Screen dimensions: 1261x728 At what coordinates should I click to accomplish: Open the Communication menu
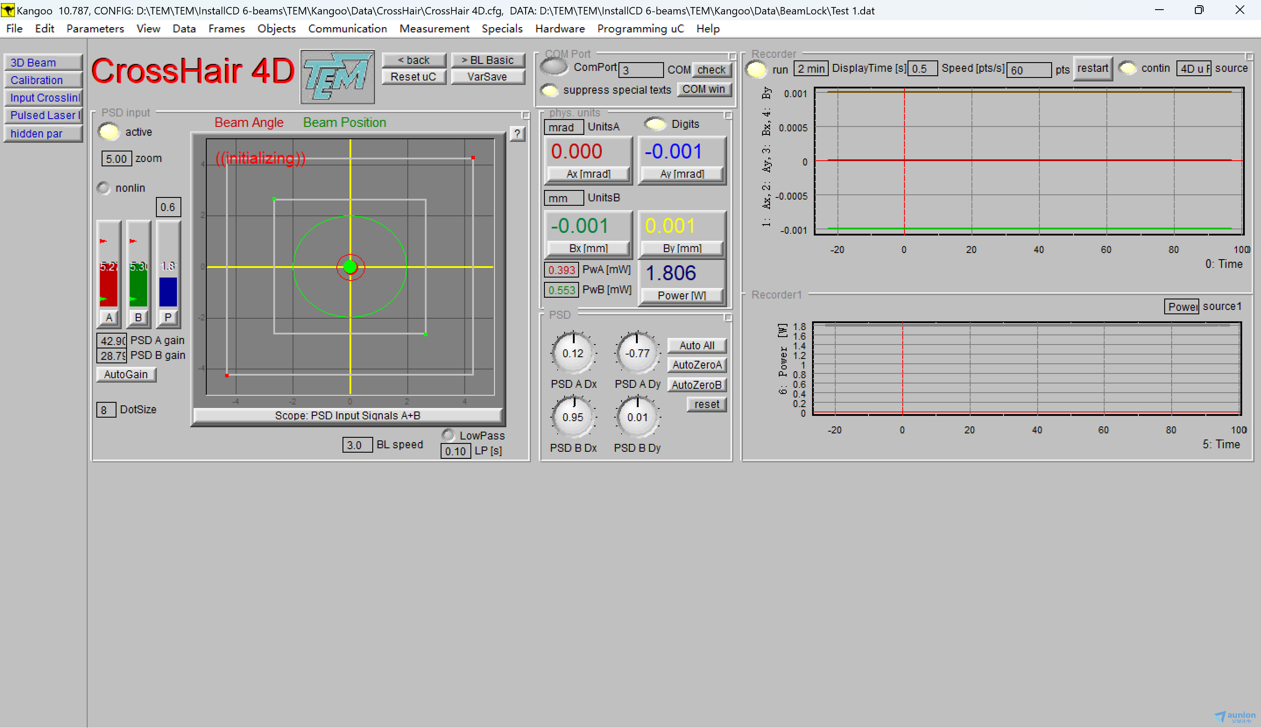[x=348, y=28]
